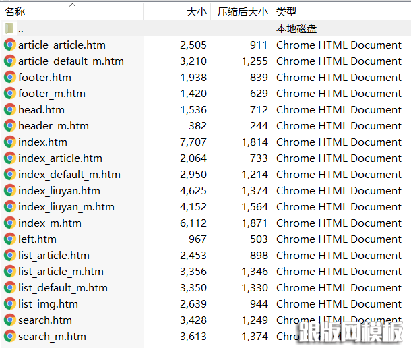Click the Chrome icon next to index.htm
This screenshot has width=411, height=348.
10,142
